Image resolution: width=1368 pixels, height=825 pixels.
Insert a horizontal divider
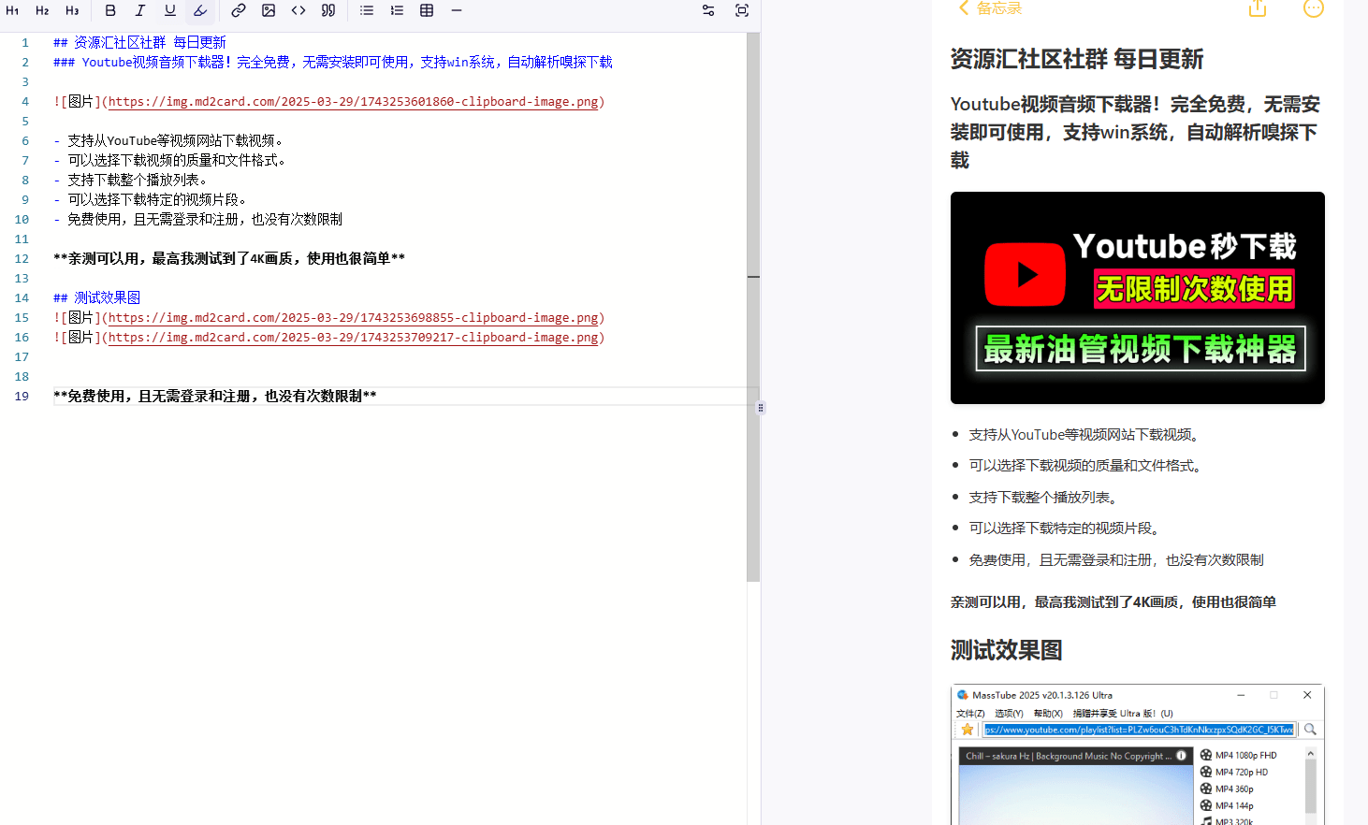[456, 10]
